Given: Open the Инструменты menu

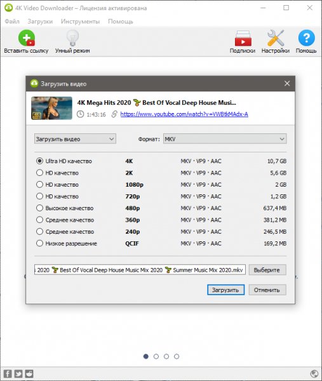Looking at the screenshot, I should pos(80,22).
